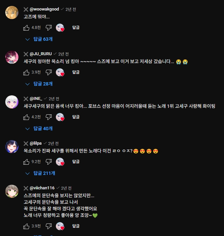Like the comment from @JU_RURU
Viewport: 224px width, 236px height.
pyautogui.click(x=26, y=72)
